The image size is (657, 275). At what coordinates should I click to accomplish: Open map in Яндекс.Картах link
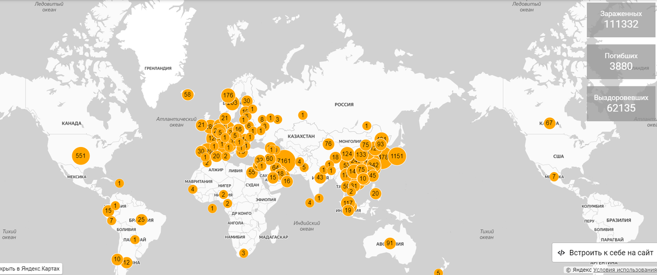[x=31, y=268]
